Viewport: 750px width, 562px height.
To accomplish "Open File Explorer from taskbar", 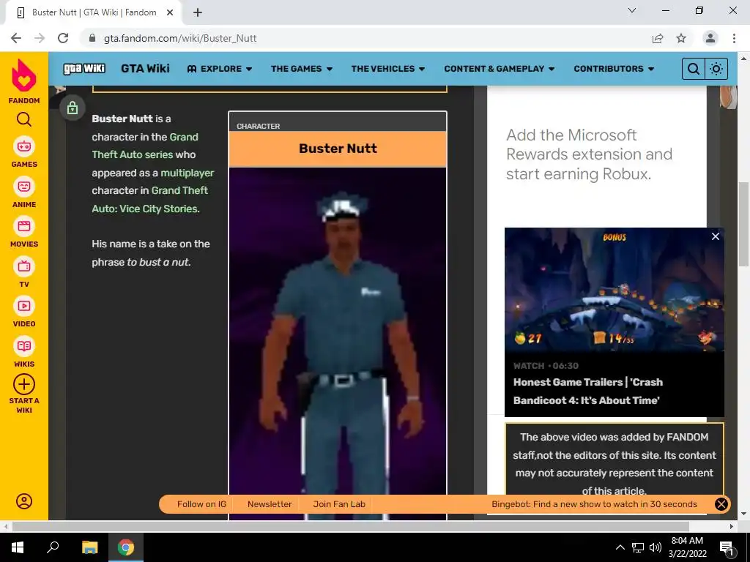I will [x=89, y=547].
